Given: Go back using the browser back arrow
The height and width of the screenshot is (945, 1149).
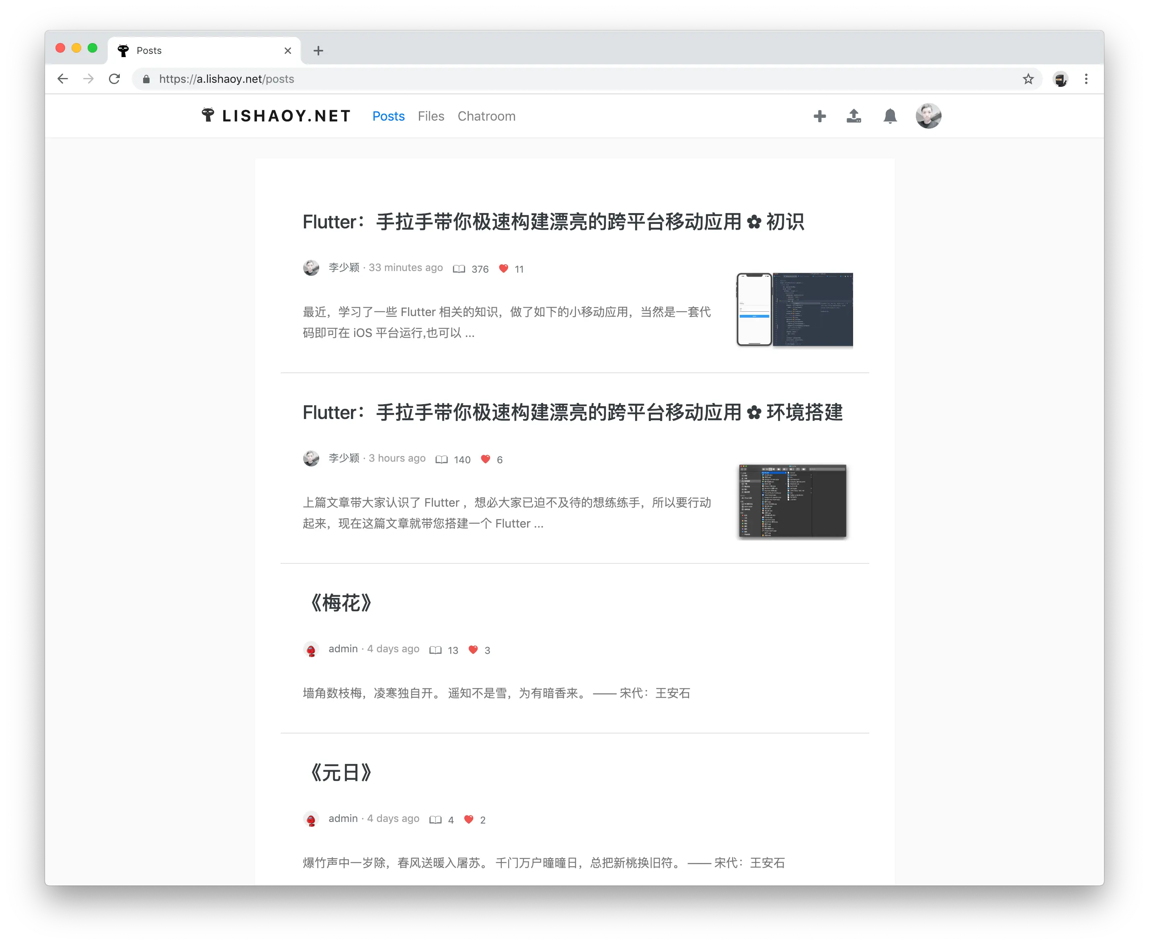Looking at the screenshot, I should click(63, 79).
